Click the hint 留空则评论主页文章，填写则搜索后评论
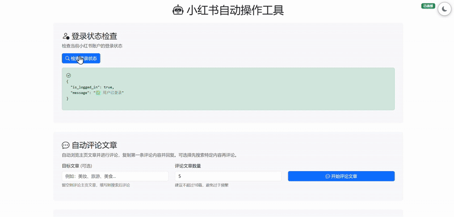This screenshot has width=454, height=217. pos(96,185)
